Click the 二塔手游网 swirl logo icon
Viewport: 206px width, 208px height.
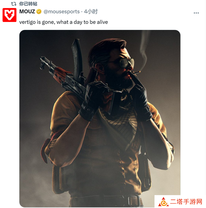(x=164, y=202)
